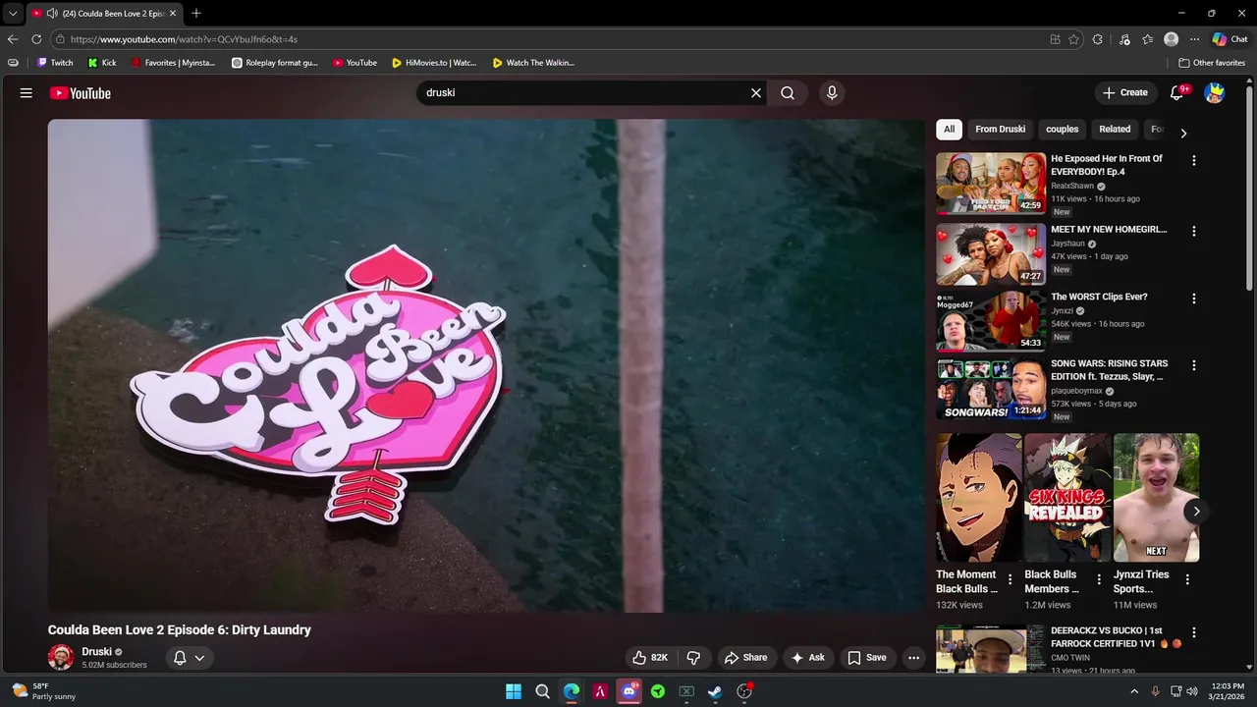Open options for SONG WARS video
1257x707 pixels.
(x=1194, y=365)
